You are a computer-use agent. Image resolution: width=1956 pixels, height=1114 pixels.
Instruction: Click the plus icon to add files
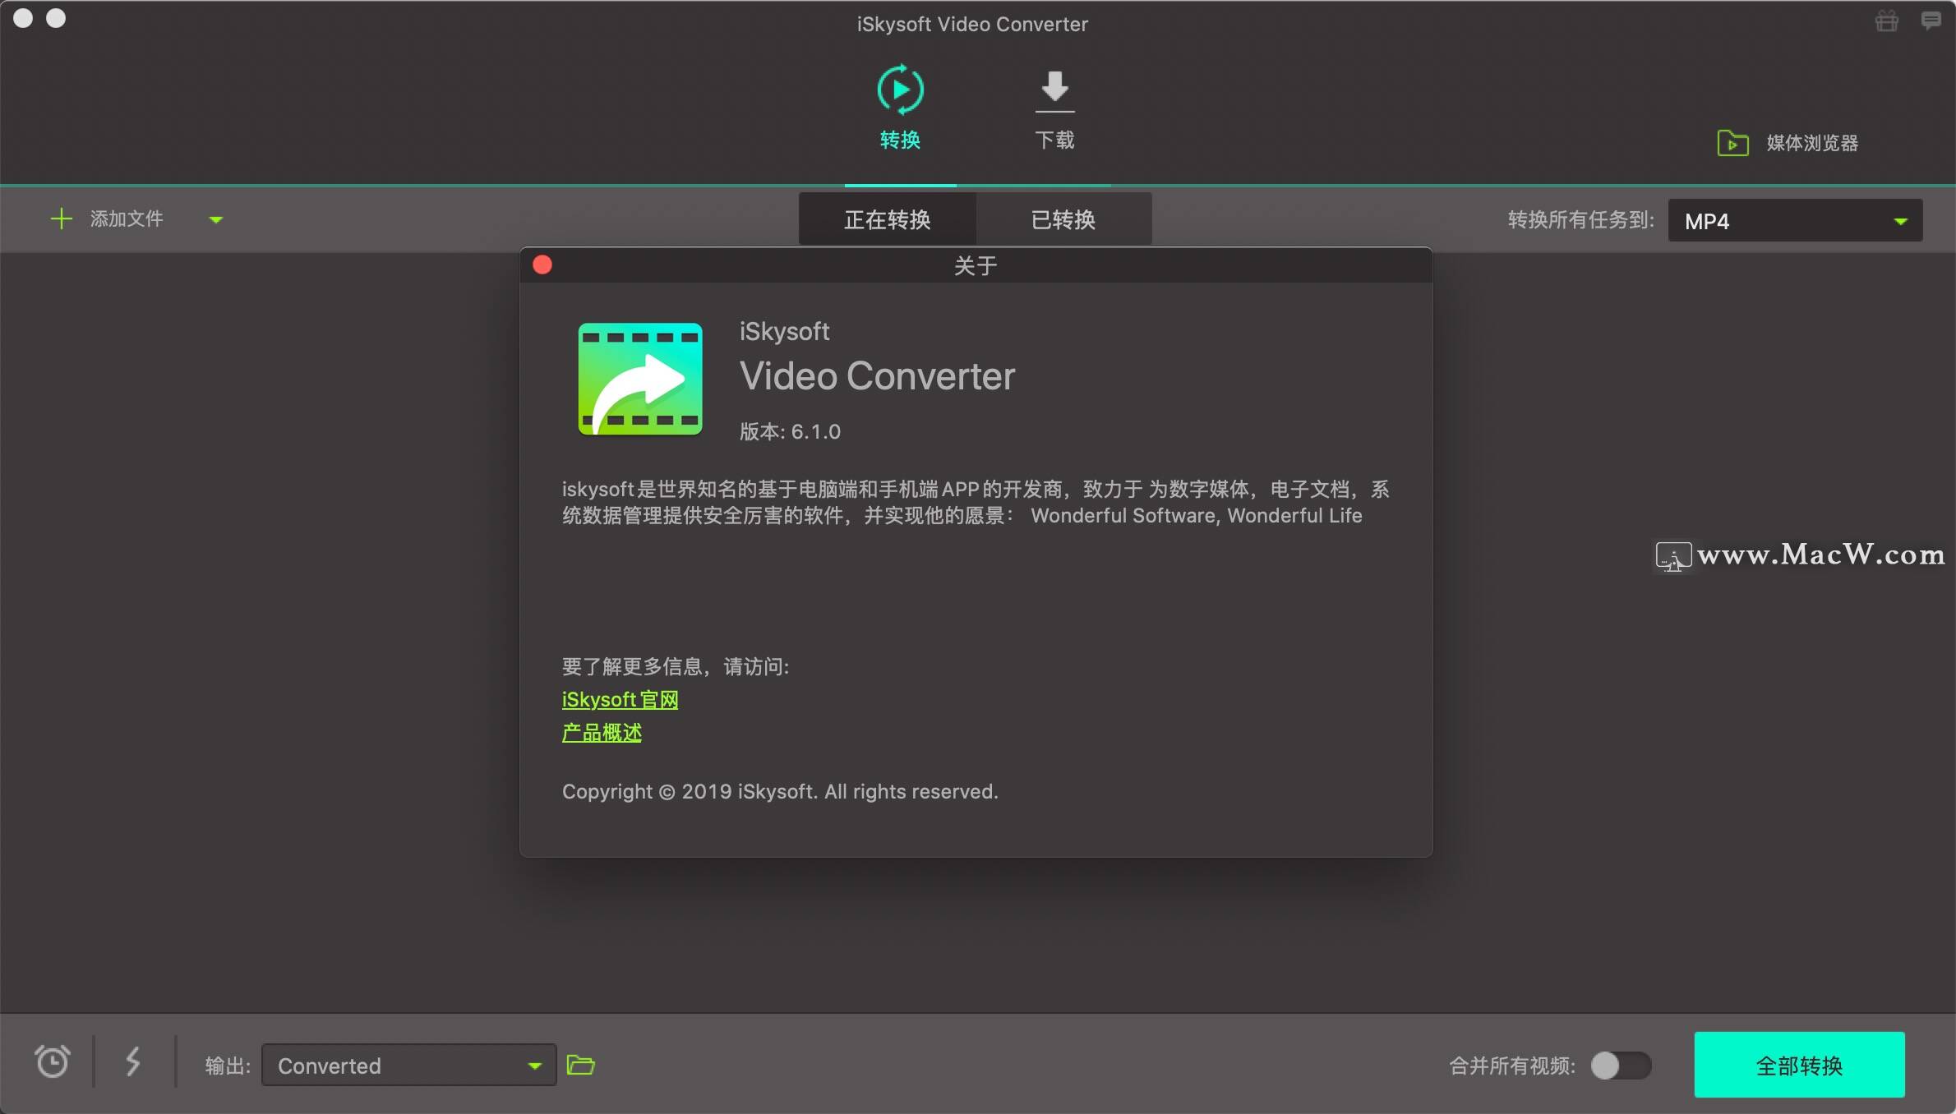click(61, 219)
